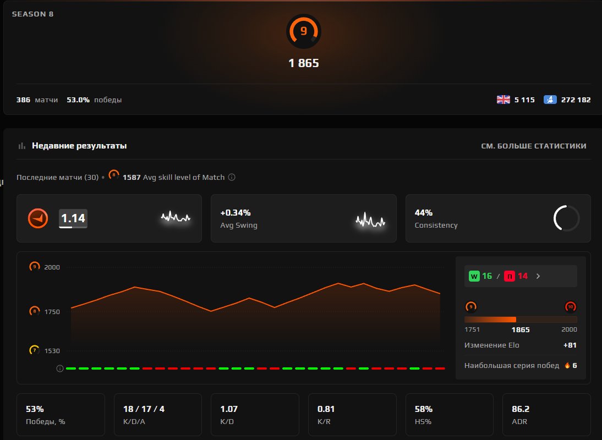This screenshot has width=602, height=440.
Task: Click level 9 badge above Elo progress bar
Action: coord(471,307)
